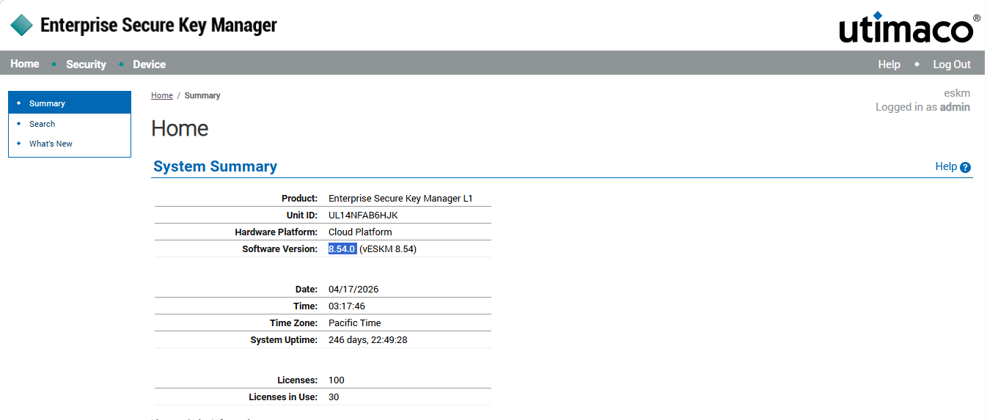Click the Product value Enterprise Secure Key Manager L1

[x=400, y=199]
